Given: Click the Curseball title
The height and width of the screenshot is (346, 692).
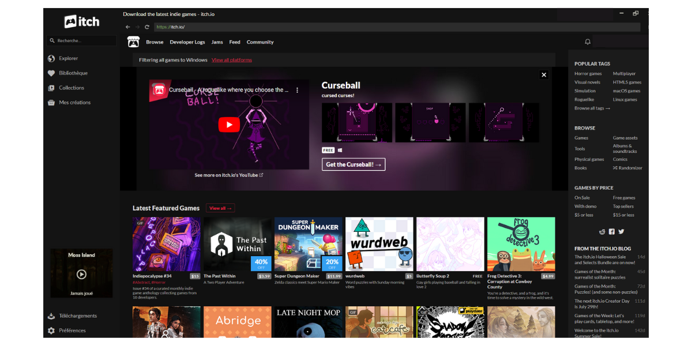Looking at the screenshot, I should tap(341, 85).
